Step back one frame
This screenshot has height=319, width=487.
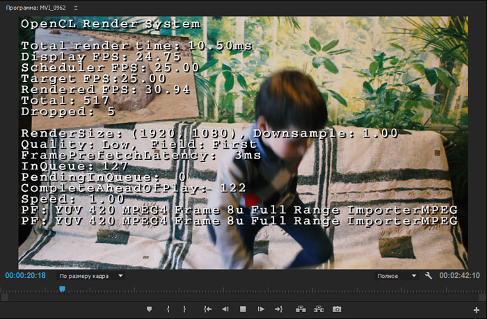click(x=225, y=309)
